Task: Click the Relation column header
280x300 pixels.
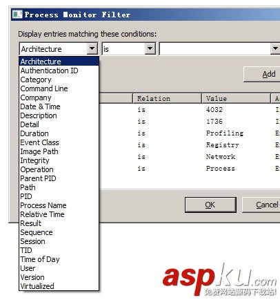Action: 168,98
